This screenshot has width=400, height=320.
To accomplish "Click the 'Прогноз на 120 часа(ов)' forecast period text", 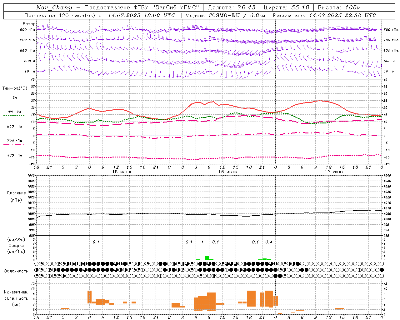I will [60, 15].
